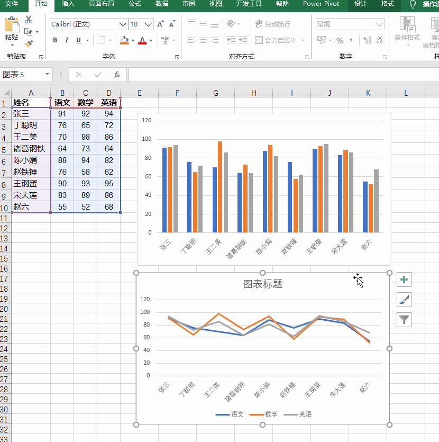
Task: Increase indent
Action: 243,40
